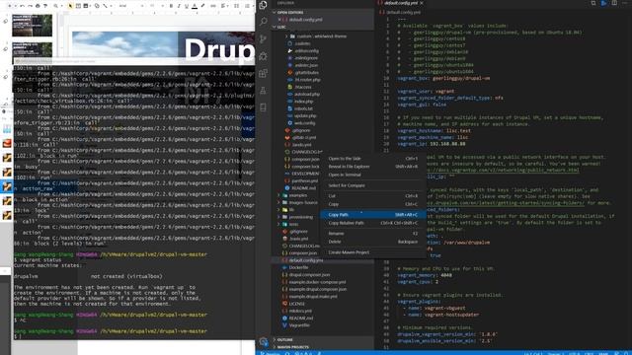Choose Reveal in File Explorer
Viewport: 632px width, 355px height.
pos(373,167)
